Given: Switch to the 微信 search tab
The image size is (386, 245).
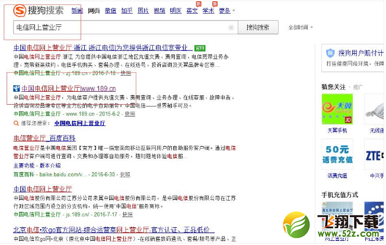Looking at the screenshot, I should [x=110, y=11].
